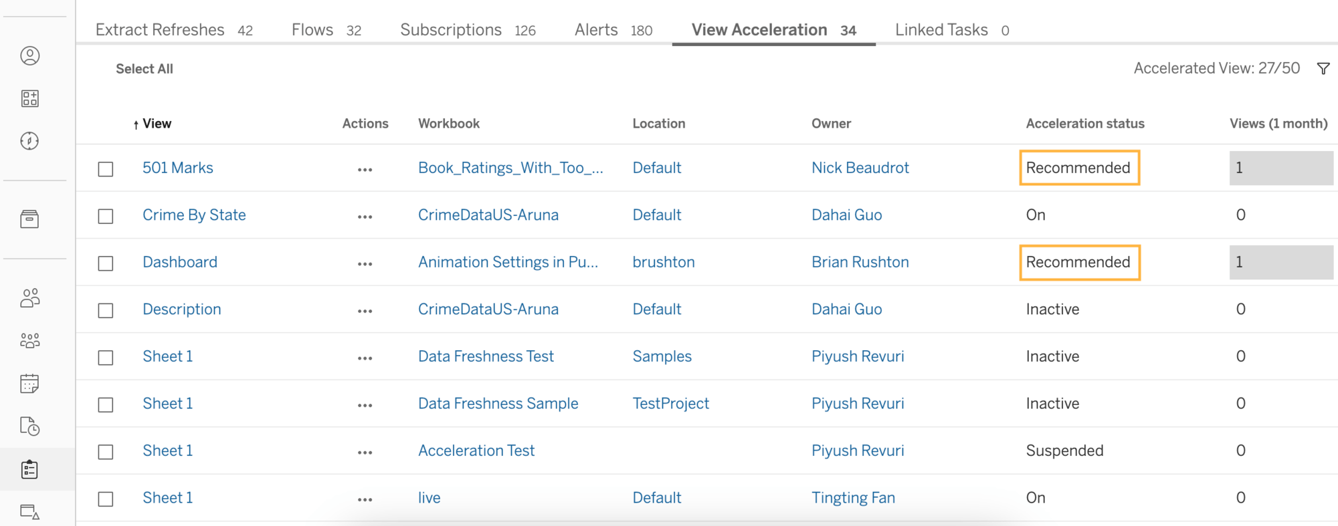
Task: Open the user profile icon in sidebar
Action: [x=30, y=55]
